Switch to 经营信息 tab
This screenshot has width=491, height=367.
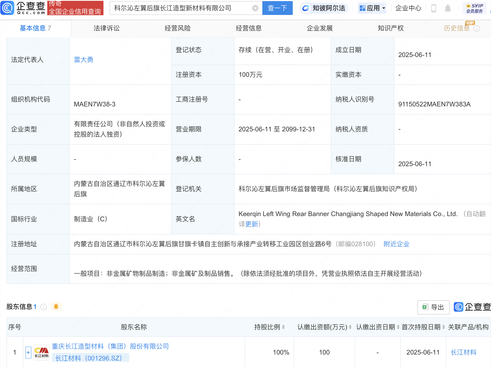click(248, 28)
